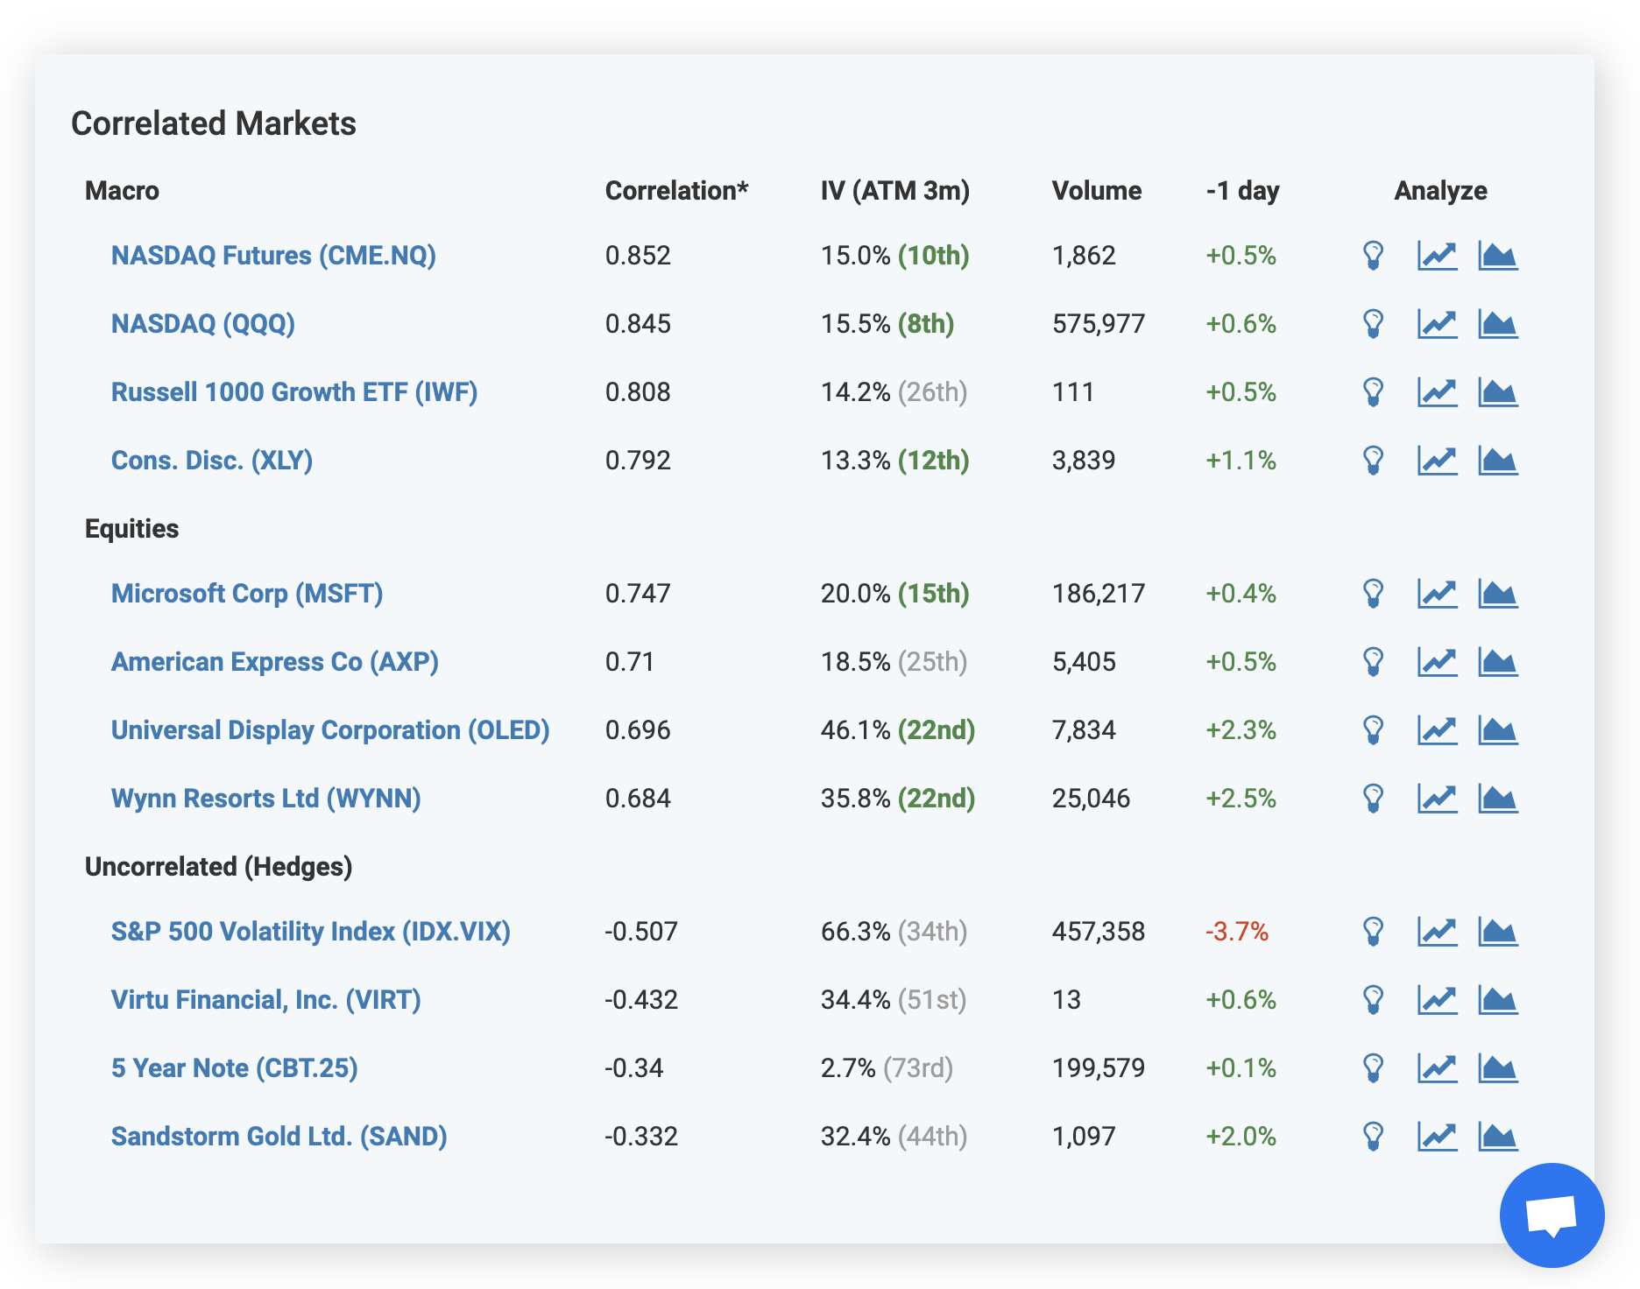Viewport: 1640px width, 1289px height.
Task: Open NASDAQ (QQQ) link
Action: pos(203,324)
